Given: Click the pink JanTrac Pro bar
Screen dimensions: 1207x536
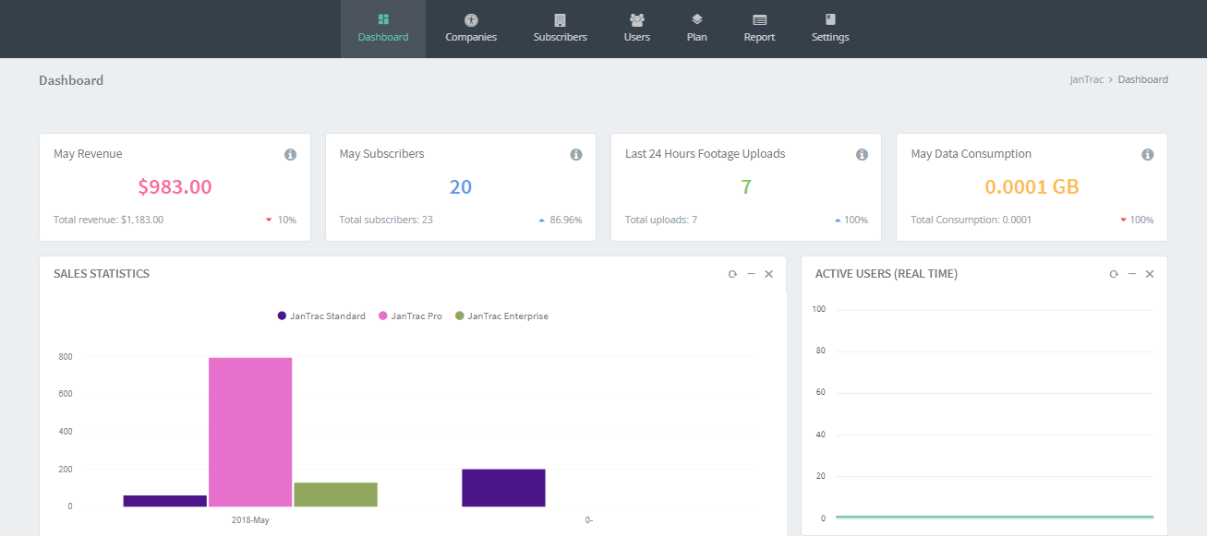Looking at the screenshot, I should pos(250,432).
